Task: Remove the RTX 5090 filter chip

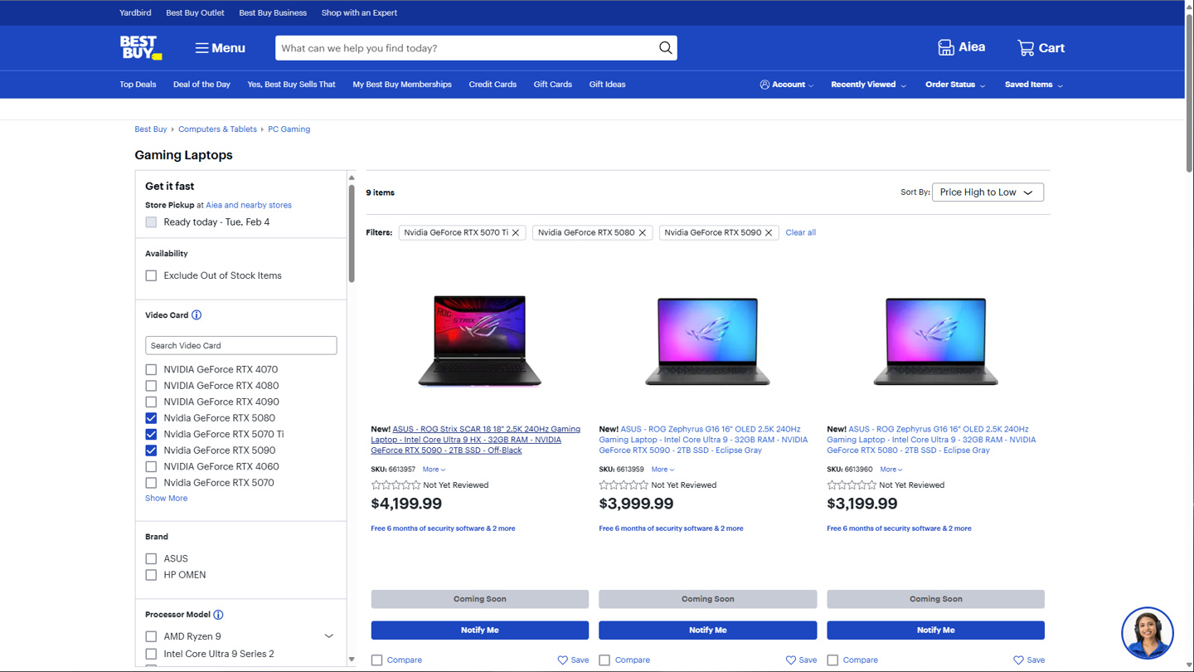Action: 769,233
